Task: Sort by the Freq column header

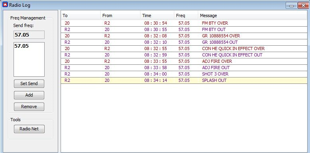Action: [x=186, y=15]
